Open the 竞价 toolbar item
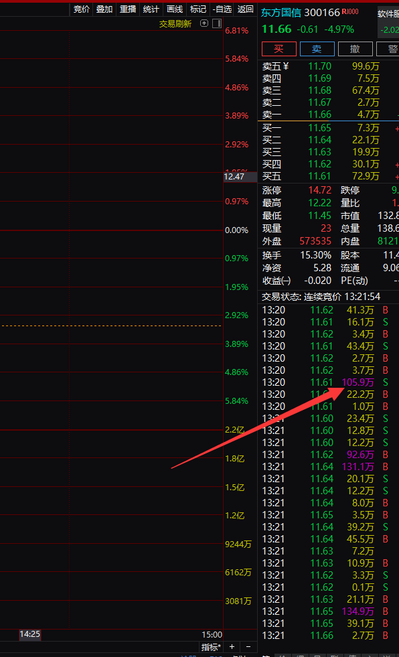This screenshot has height=657, width=399. pos(81,9)
